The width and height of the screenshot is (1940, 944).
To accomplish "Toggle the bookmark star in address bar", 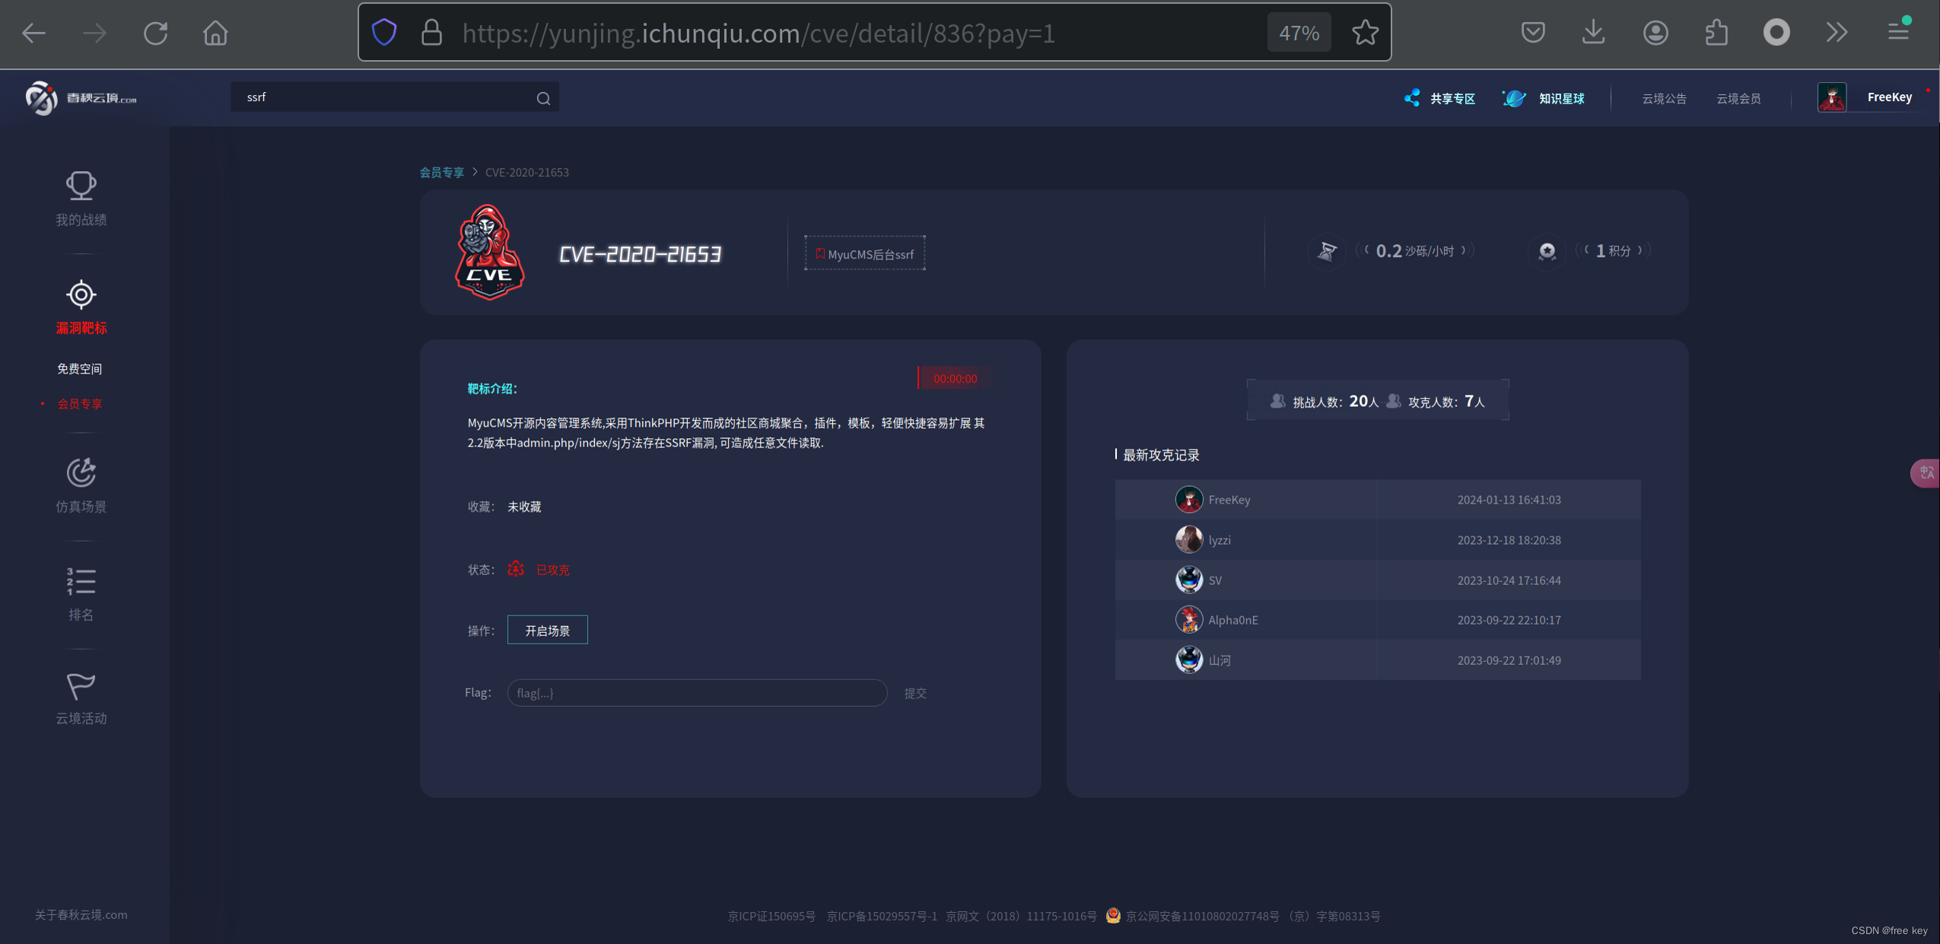I will (1363, 32).
